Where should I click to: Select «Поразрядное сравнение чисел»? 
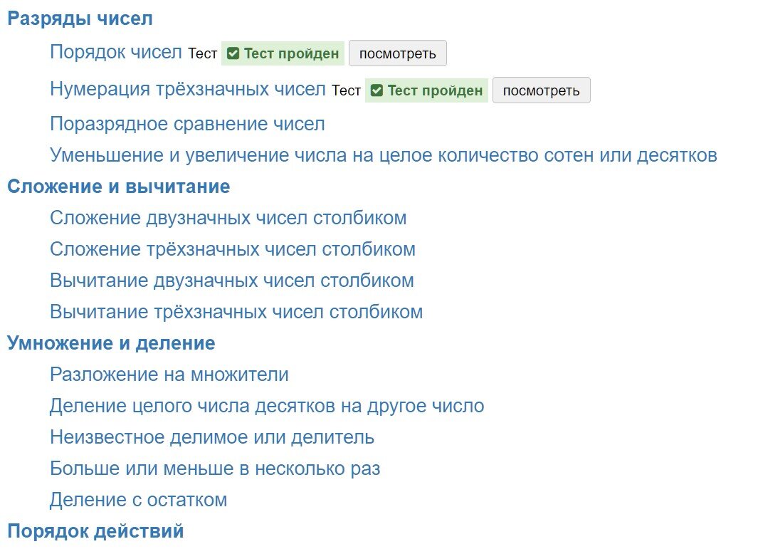[186, 123]
